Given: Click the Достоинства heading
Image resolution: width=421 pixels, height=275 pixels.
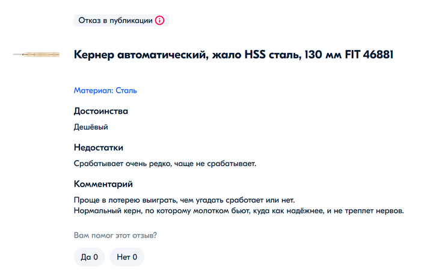Looking at the screenshot, I should coord(100,111).
